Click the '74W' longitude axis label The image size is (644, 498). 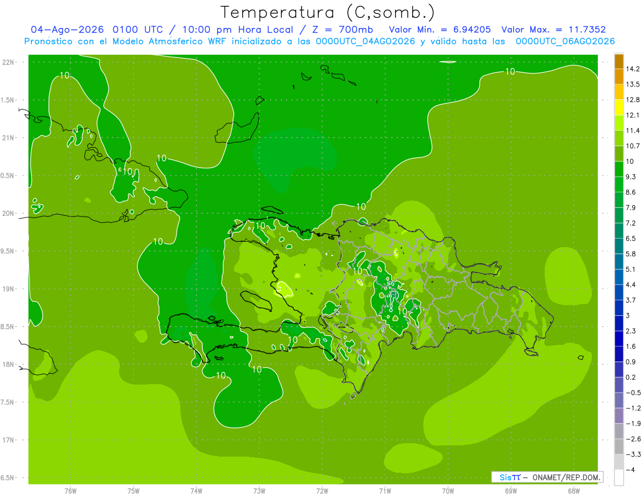point(196,491)
